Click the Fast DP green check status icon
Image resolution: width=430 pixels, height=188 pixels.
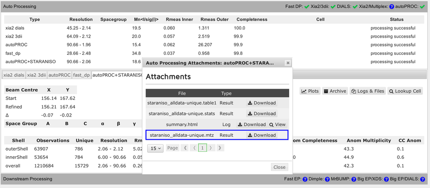click(307, 6)
